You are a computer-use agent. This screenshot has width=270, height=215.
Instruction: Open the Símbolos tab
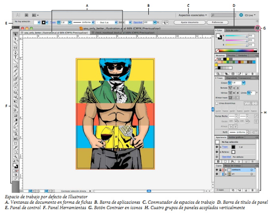coord(243,56)
